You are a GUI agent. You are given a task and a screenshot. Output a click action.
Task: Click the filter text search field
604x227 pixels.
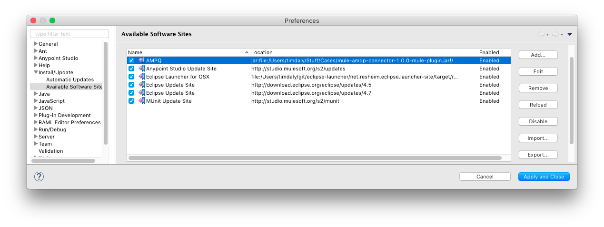[69, 34]
